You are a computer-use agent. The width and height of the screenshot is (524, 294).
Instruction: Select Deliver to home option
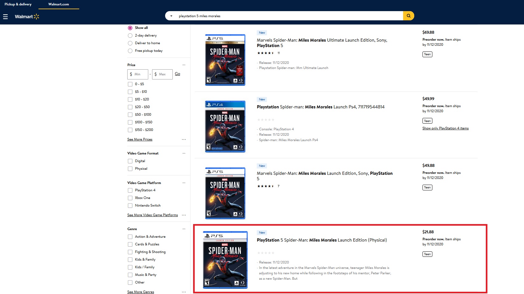130,43
